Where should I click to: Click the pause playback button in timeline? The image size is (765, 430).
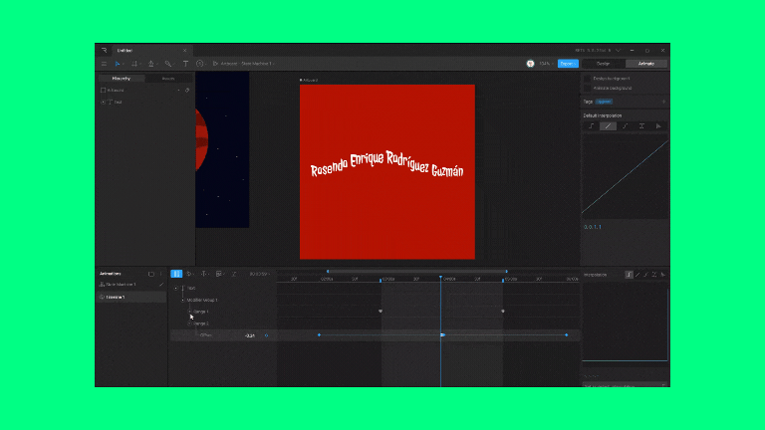pos(176,274)
